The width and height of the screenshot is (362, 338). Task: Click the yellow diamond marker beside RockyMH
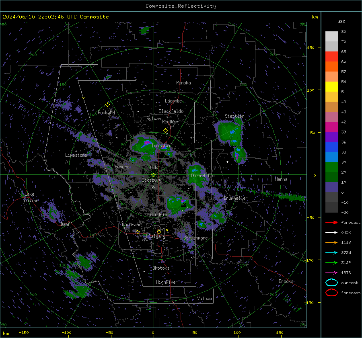(x=107, y=105)
